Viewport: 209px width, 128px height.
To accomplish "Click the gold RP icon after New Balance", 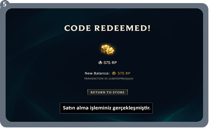I will click(114, 73).
